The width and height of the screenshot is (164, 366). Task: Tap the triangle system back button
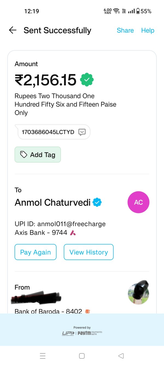pyautogui.click(x=121, y=356)
